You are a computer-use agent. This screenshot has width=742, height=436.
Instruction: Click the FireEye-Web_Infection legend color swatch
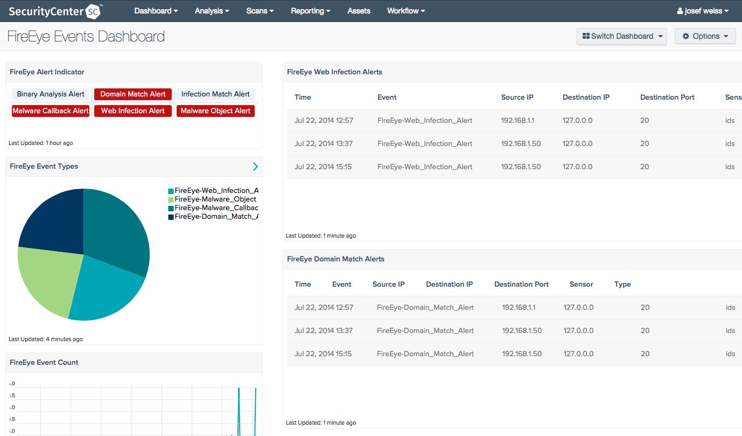(171, 191)
